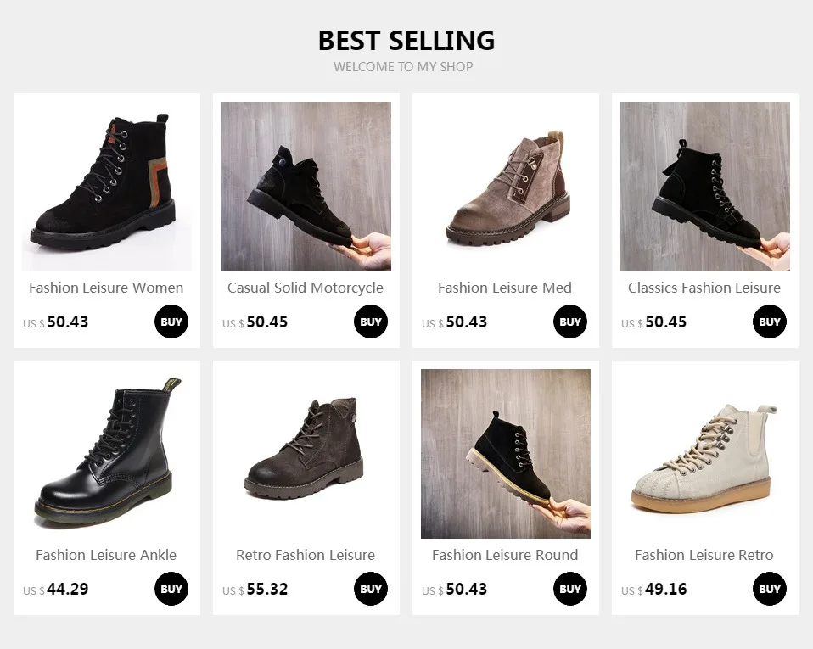813x649 pixels.
Task: Open the Classics Fashion Leisure boot photo
Action: pyautogui.click(x=705, y=186)
